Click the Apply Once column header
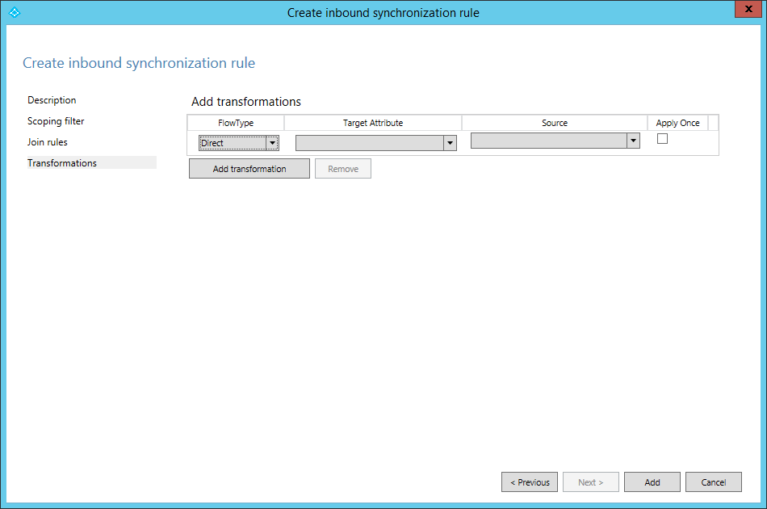767x509 pixels. 677,123
